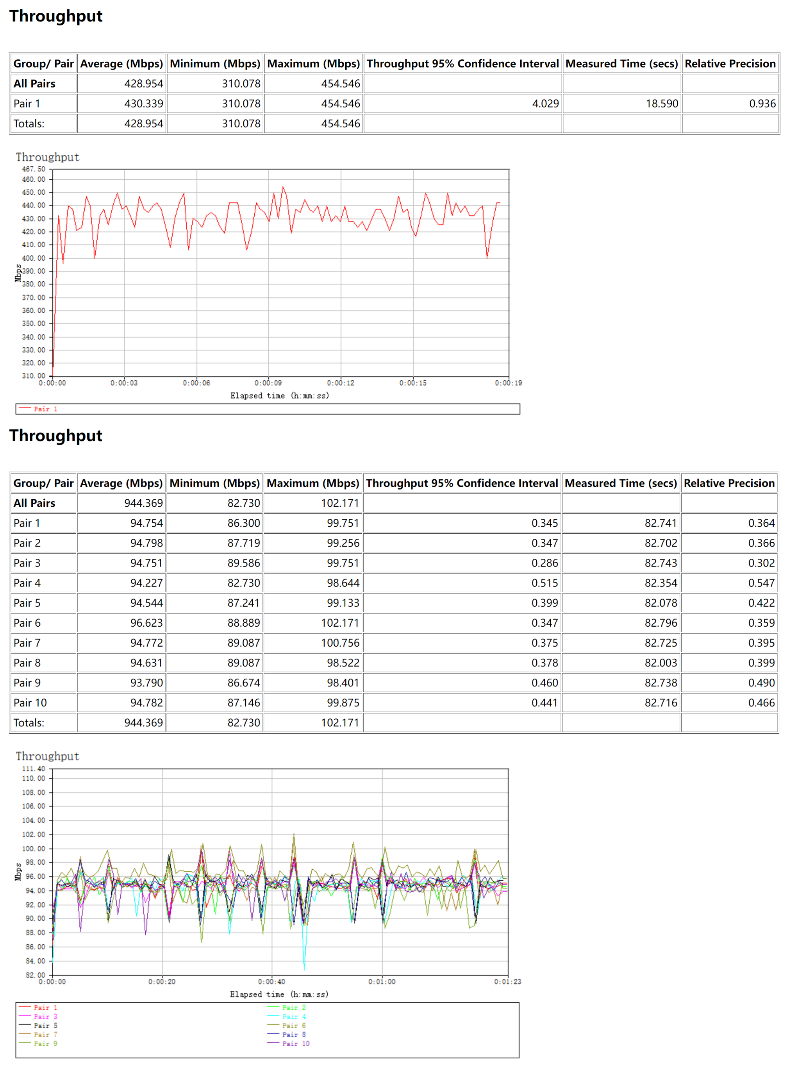Click Measured Time (secs) header in first table

[x=621, y=64]
